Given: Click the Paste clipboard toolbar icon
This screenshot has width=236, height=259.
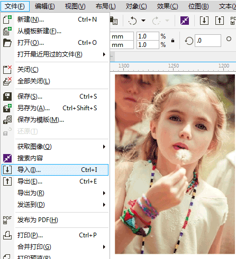Looking at the screenshot, I should [114, 21].
